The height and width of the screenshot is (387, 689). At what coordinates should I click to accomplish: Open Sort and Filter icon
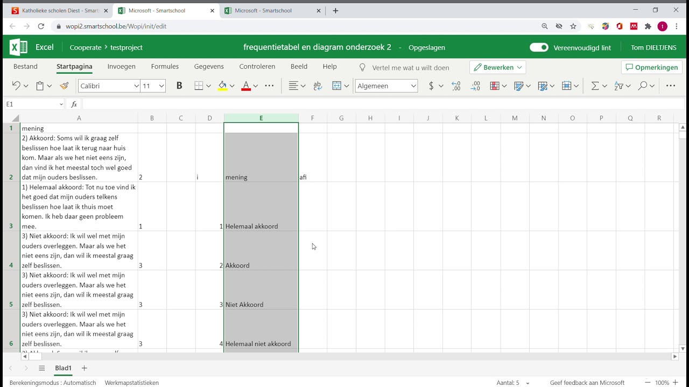pyautogui.click(x=619, y=86)
